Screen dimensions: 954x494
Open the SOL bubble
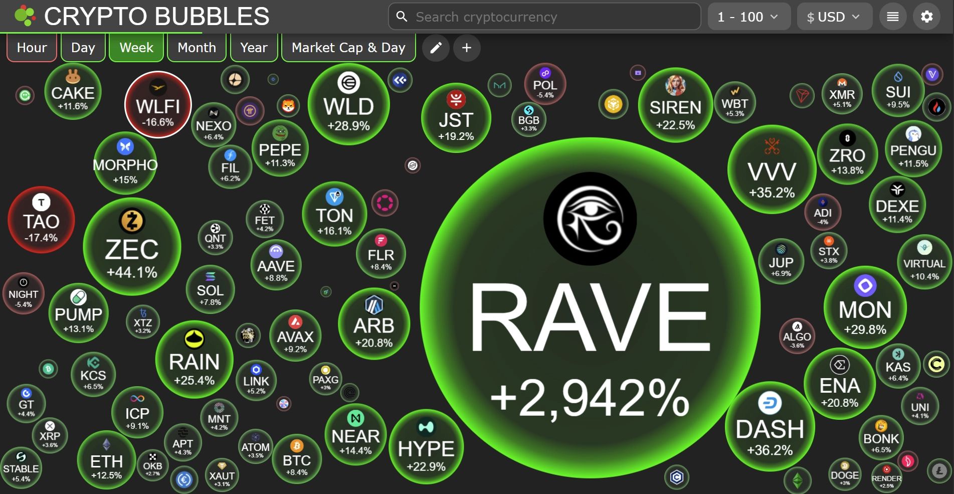point(210,289)
